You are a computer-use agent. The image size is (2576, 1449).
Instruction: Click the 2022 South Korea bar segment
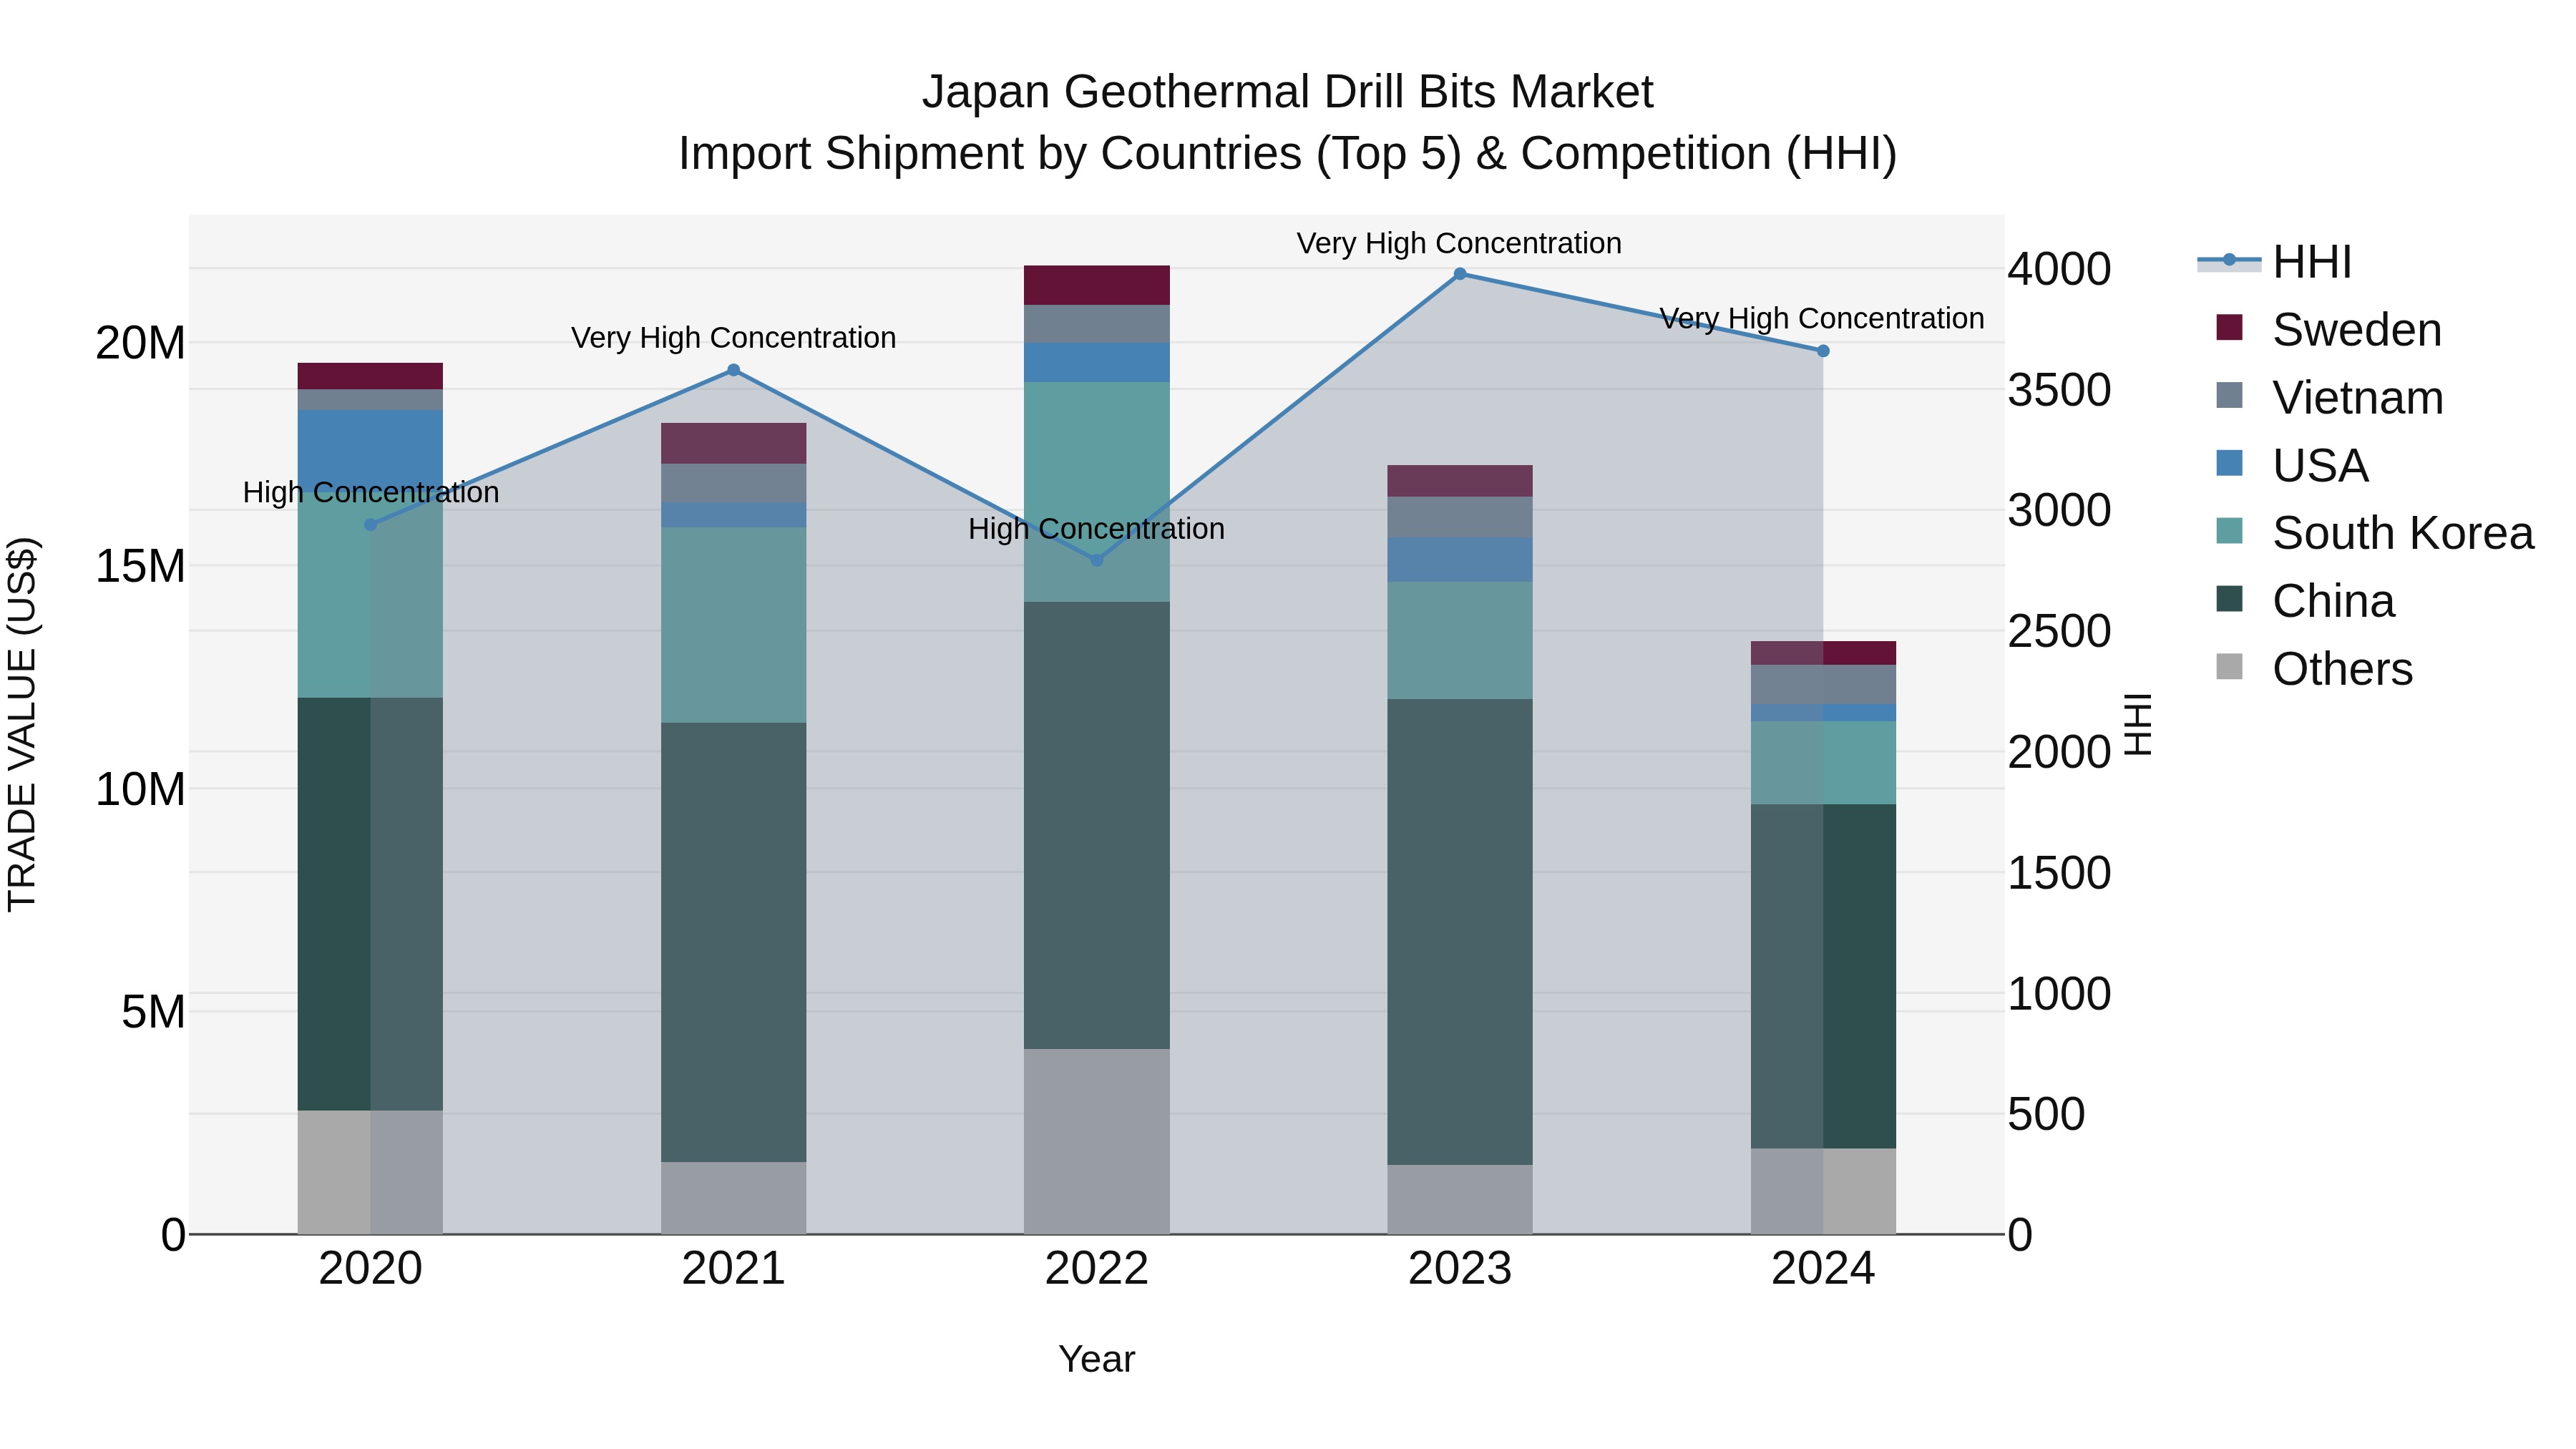1096,450
